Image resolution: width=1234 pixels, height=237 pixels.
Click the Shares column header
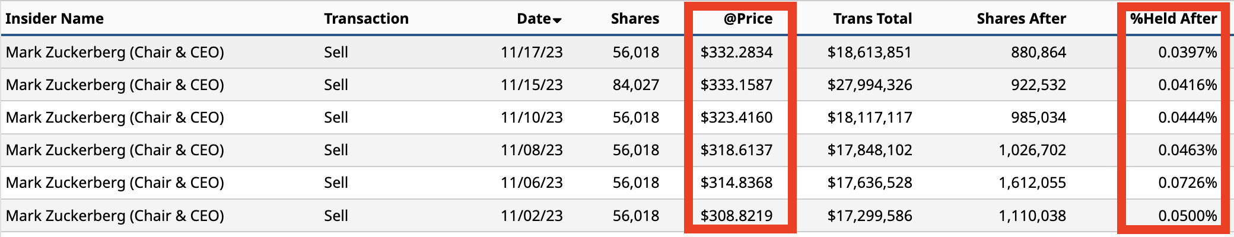635,19
